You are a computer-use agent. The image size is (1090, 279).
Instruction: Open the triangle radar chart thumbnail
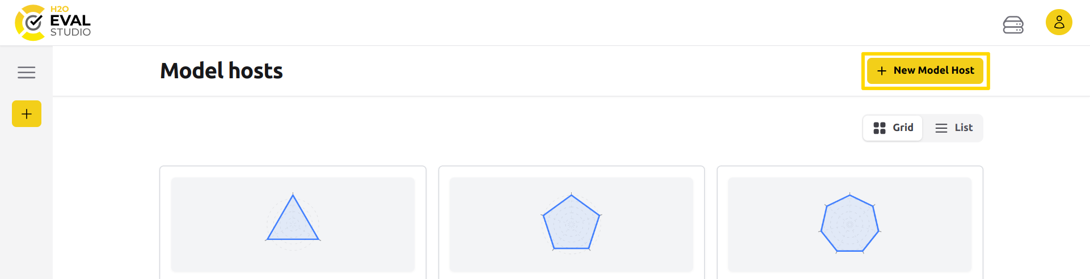(x=293, y=221)
